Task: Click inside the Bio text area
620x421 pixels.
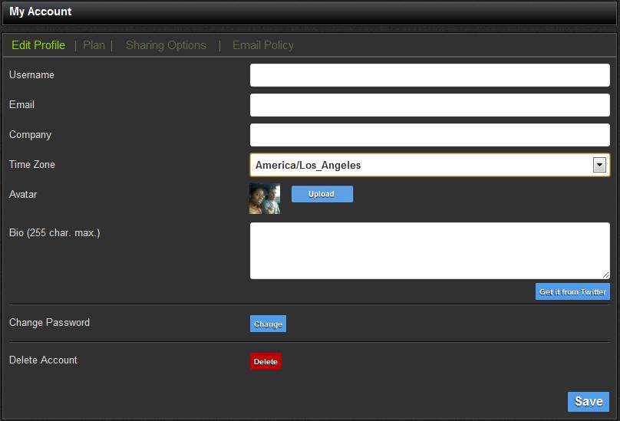Action: pyautogui.click(x=430, y=251)
